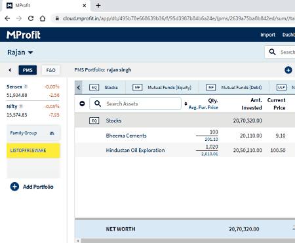Click Bheema Cements amount 20,110.00
This screenshot has width=295, height=243.
(x=251, y=136)
